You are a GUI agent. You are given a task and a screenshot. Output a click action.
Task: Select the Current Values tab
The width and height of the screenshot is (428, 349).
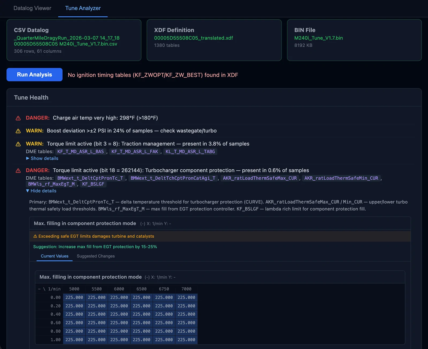point(55,256)
